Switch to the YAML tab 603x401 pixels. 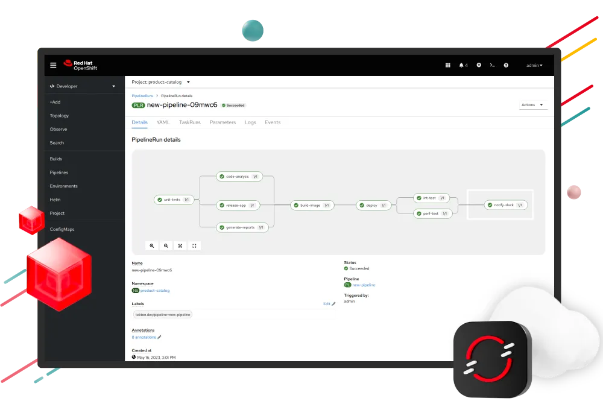[163, 122]
